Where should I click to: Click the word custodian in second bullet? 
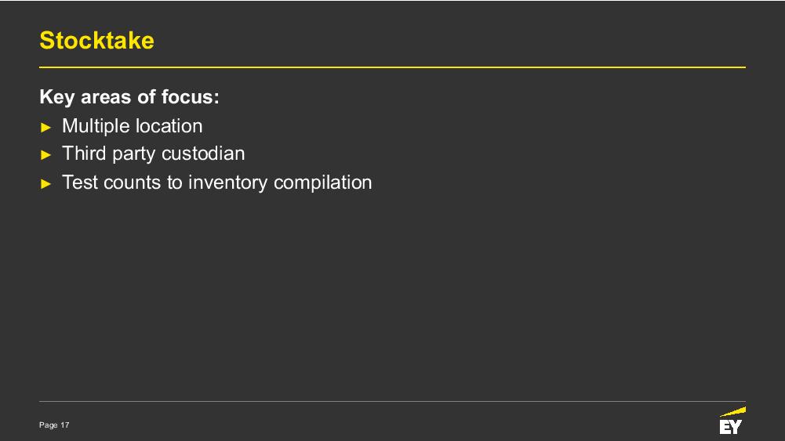click(203, 154)
